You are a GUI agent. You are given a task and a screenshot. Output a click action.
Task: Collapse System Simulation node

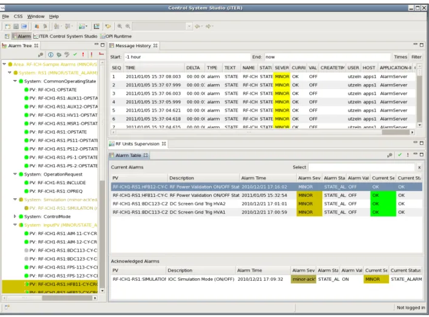[15, 199]
